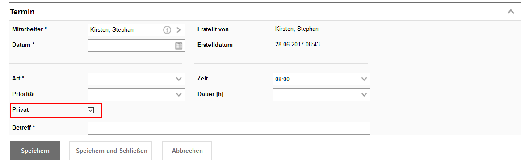Collapse the Termin section with the chevron
This screenshot has width=529, height=164.
511,12
